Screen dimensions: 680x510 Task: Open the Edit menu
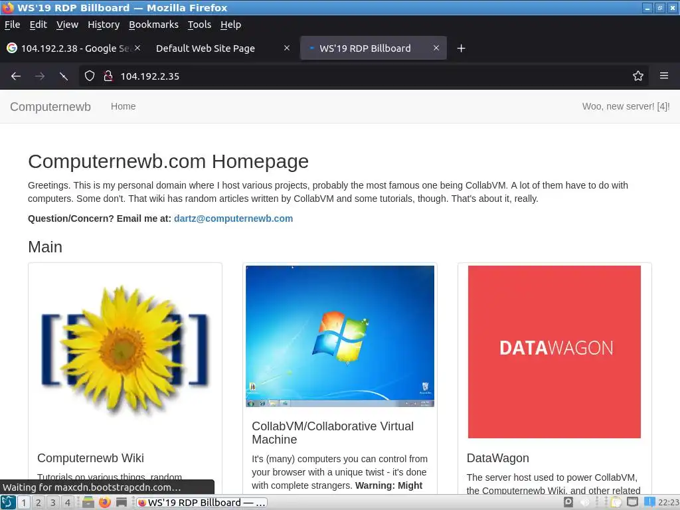point(38,25)
